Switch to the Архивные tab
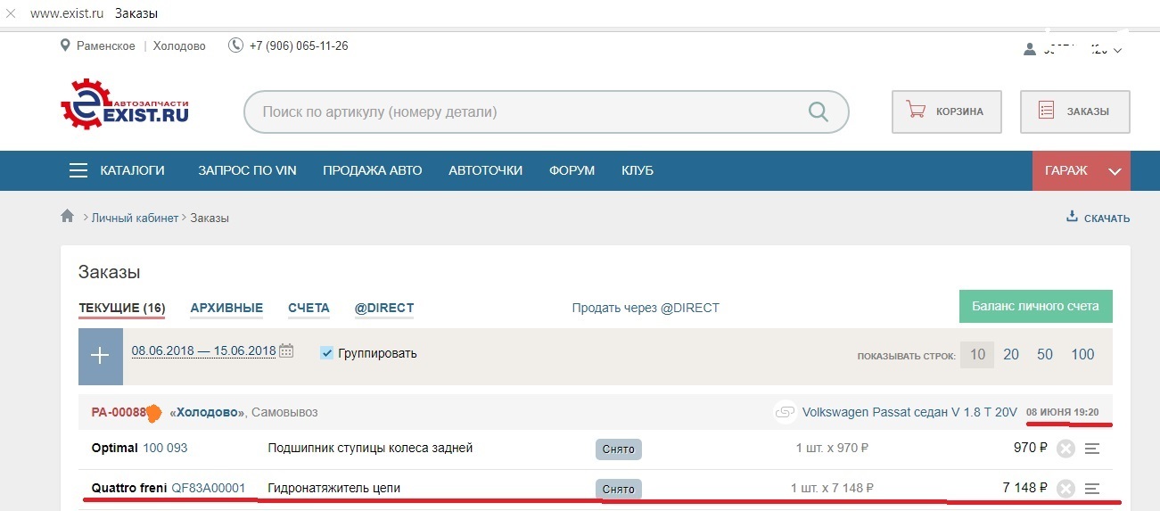The width and height of the screenshot is (1160, 511). coord(226,309)
